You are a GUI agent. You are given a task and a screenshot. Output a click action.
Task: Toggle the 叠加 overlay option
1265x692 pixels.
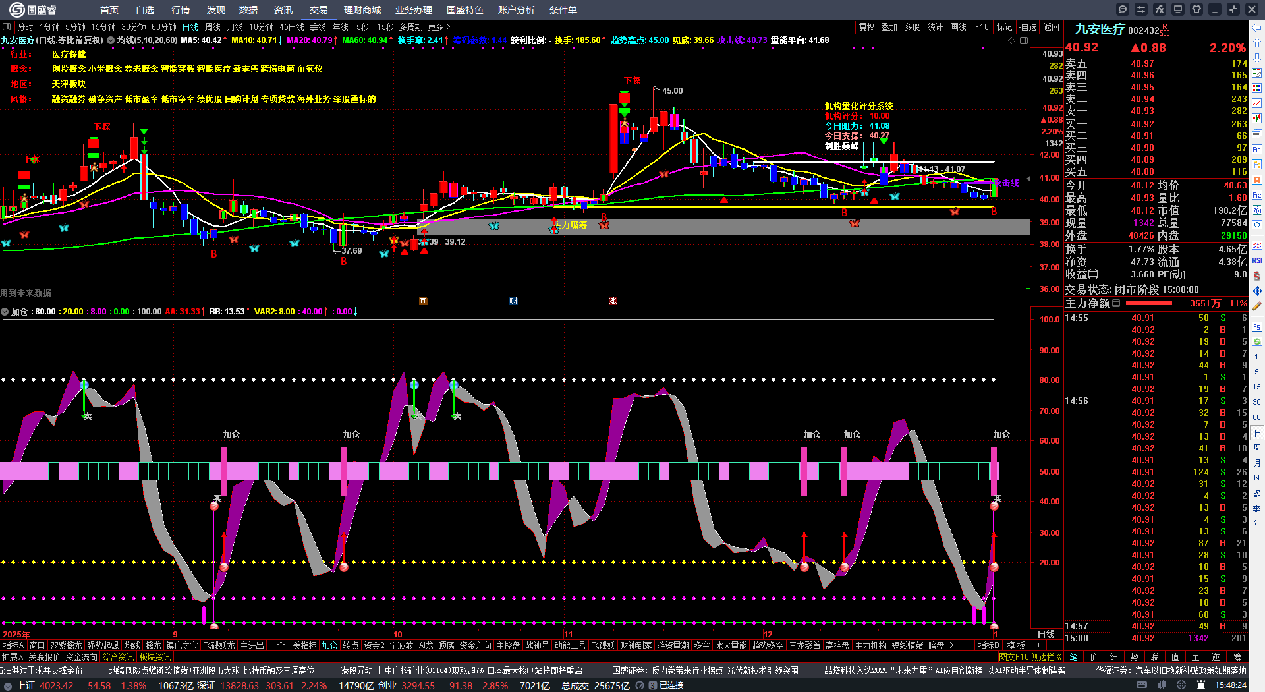tap(889, 27)
